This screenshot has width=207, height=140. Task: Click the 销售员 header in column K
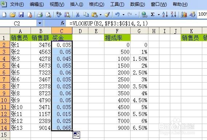click(x=191, y=37)
